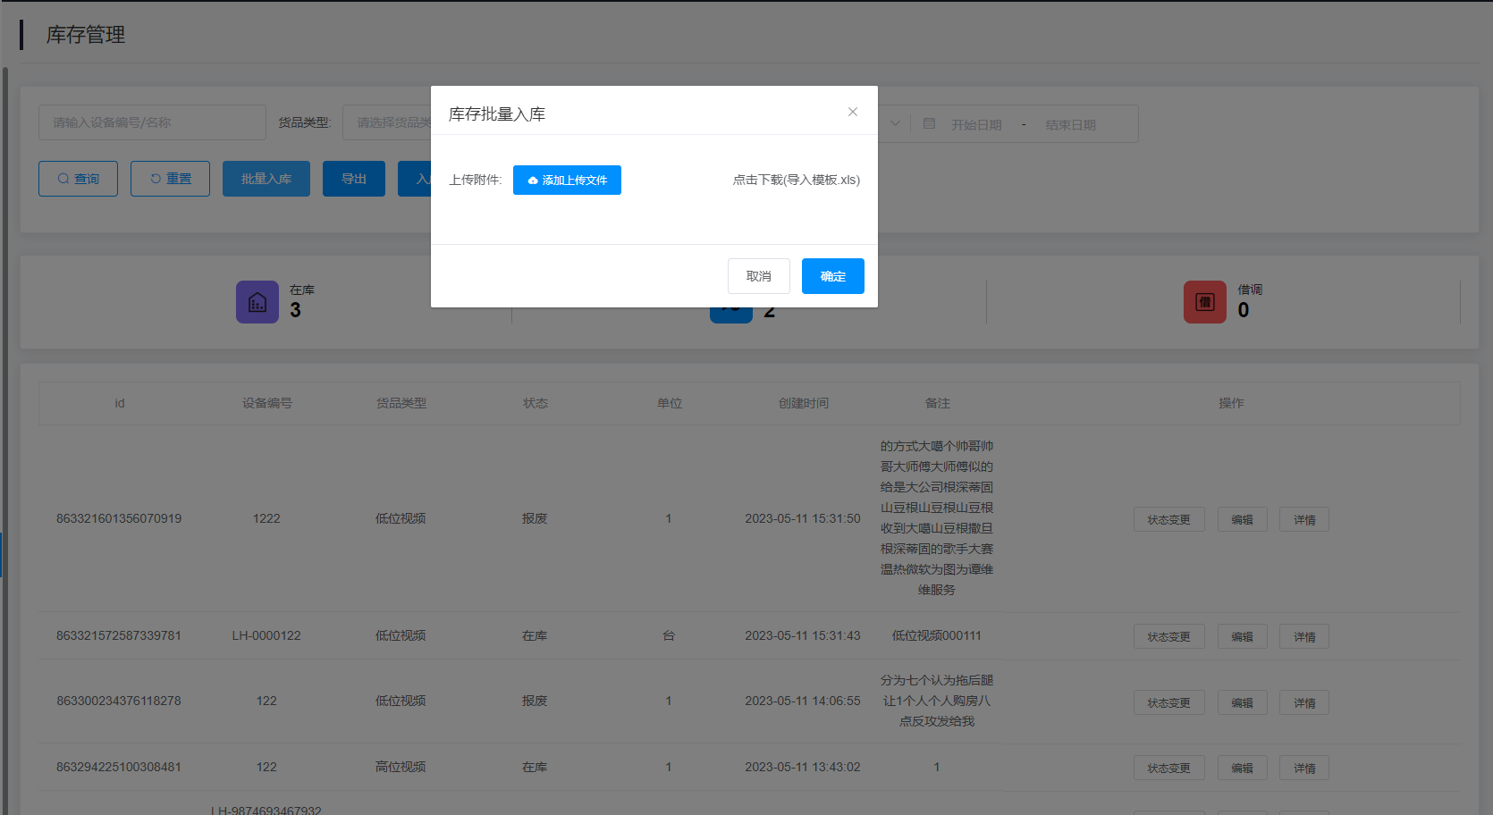Click the purple 在库 warehouse icon
1493x815 pixels.
(257, 302)
